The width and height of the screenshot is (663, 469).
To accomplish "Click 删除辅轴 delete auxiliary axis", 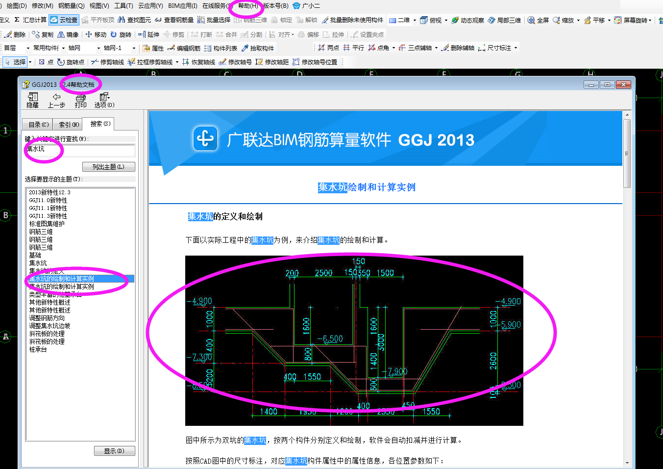I will (x=458, y=48).
